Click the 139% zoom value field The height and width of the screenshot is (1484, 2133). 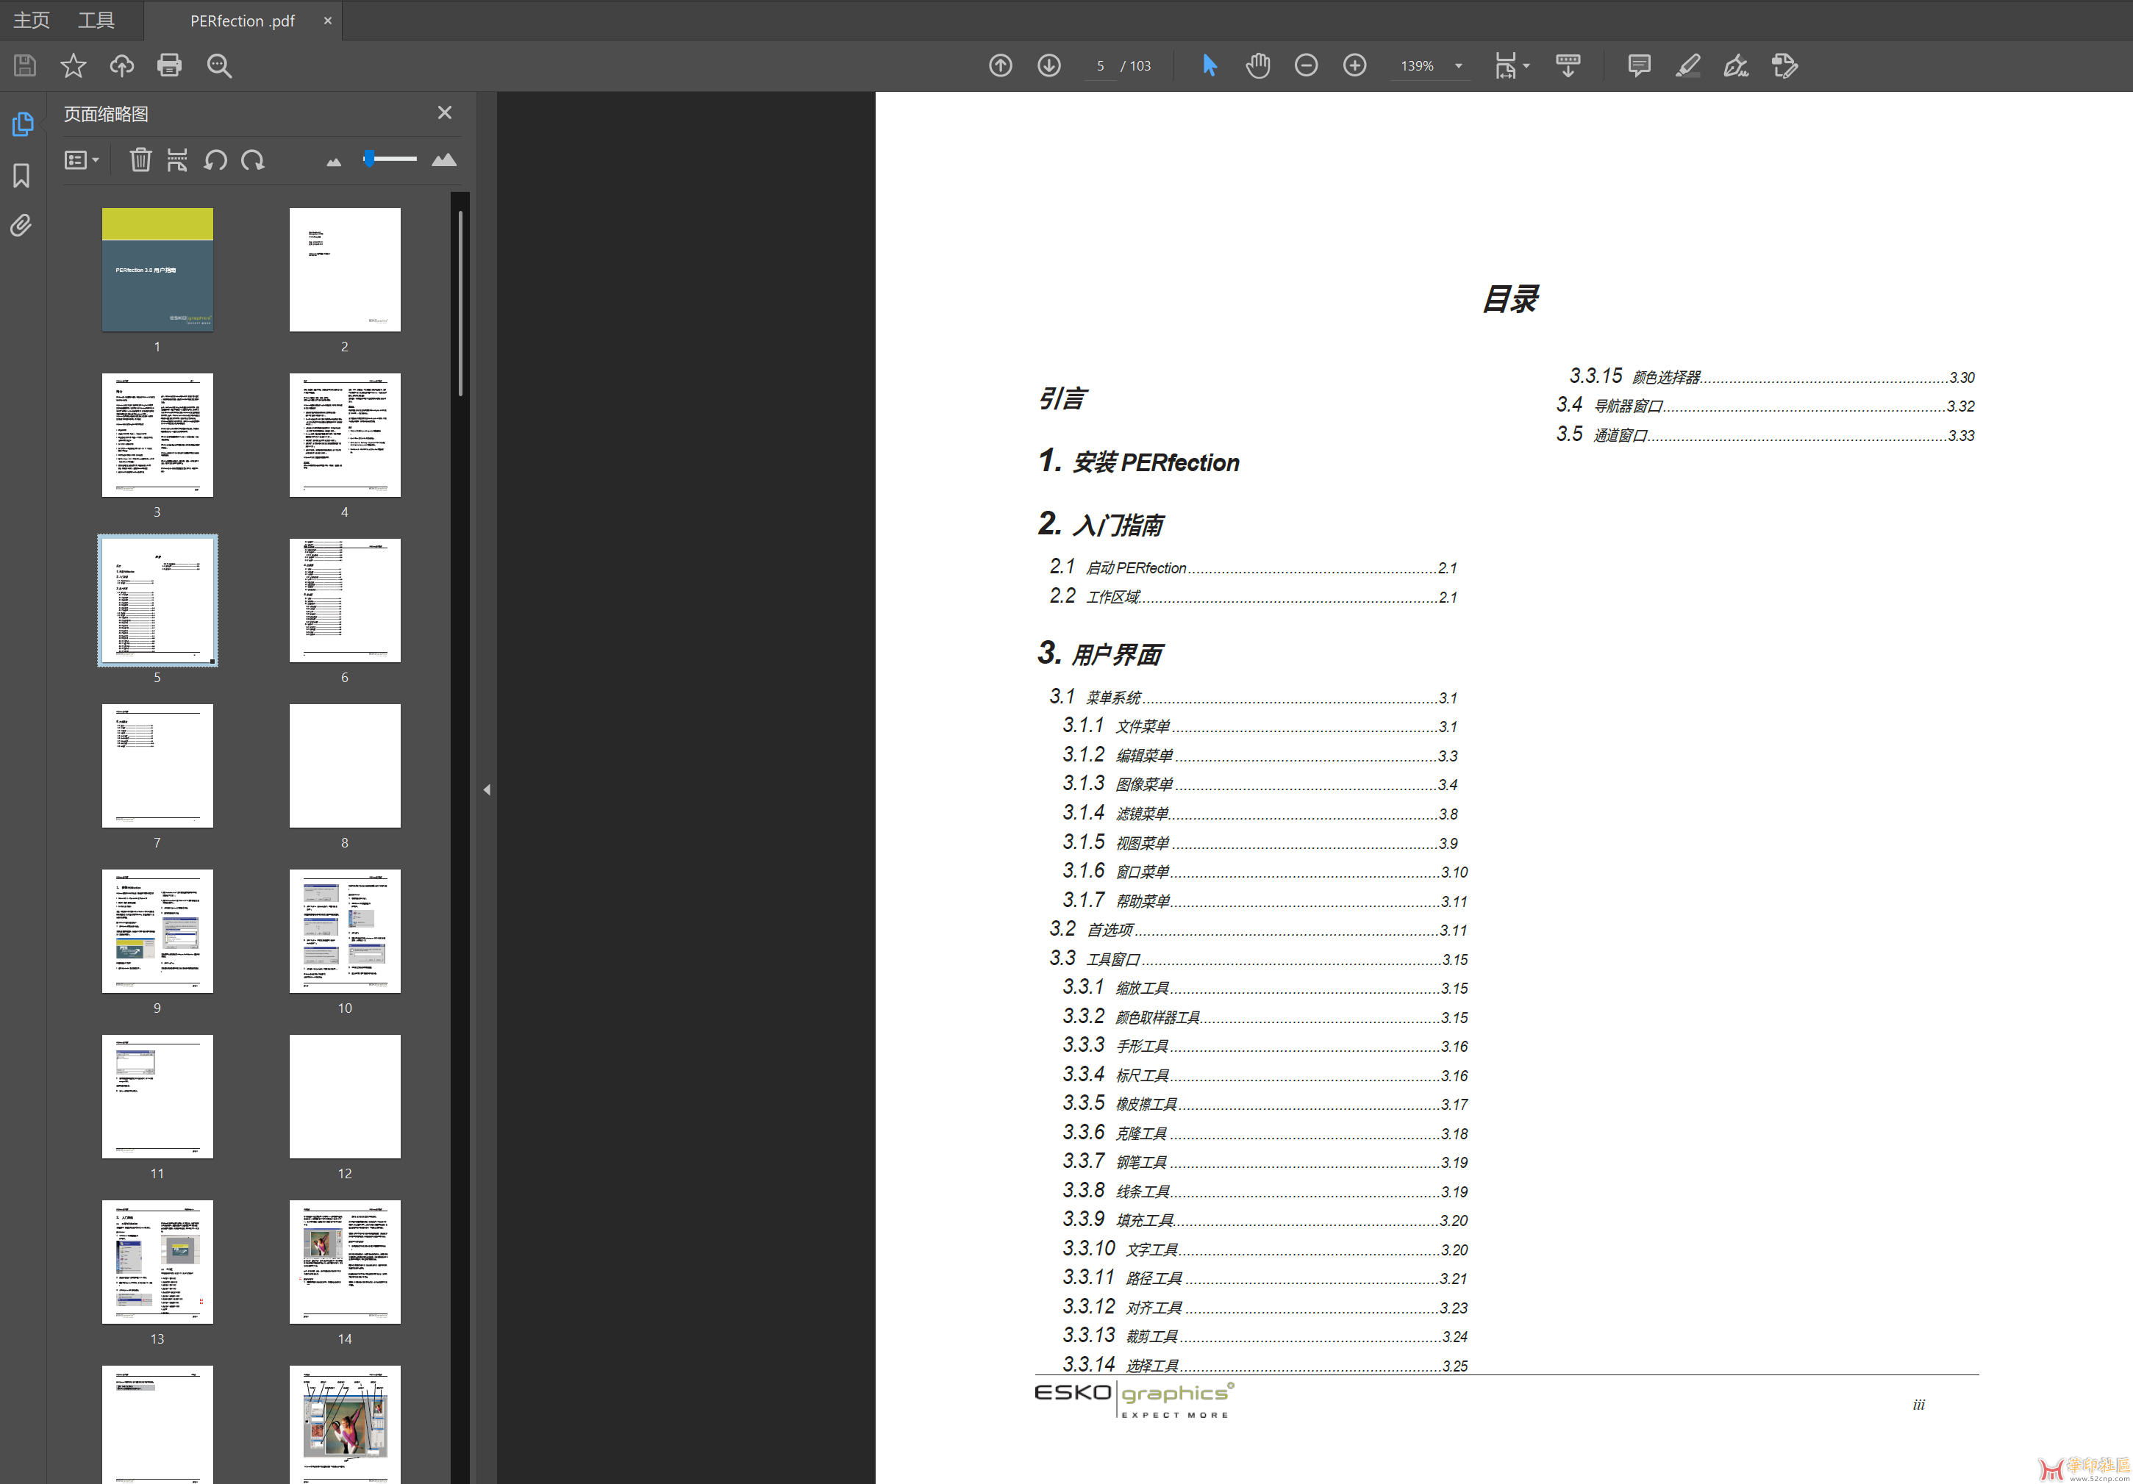coord(1418,66)
